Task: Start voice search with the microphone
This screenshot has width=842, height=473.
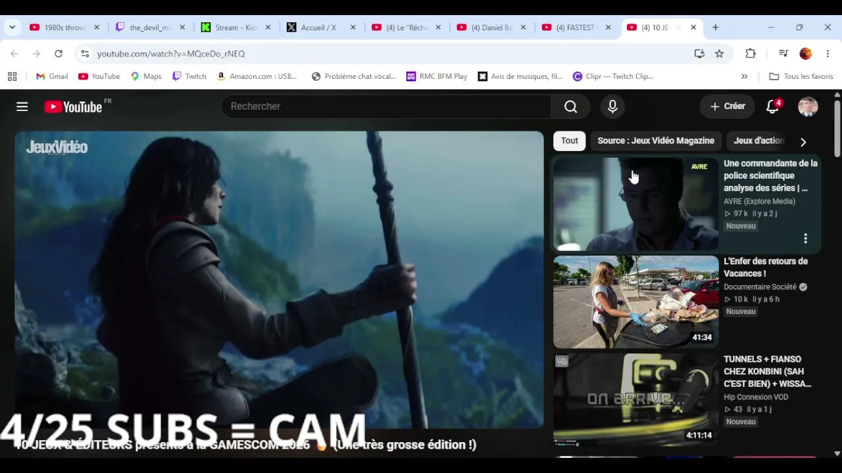Action: (x=612, y=106)
